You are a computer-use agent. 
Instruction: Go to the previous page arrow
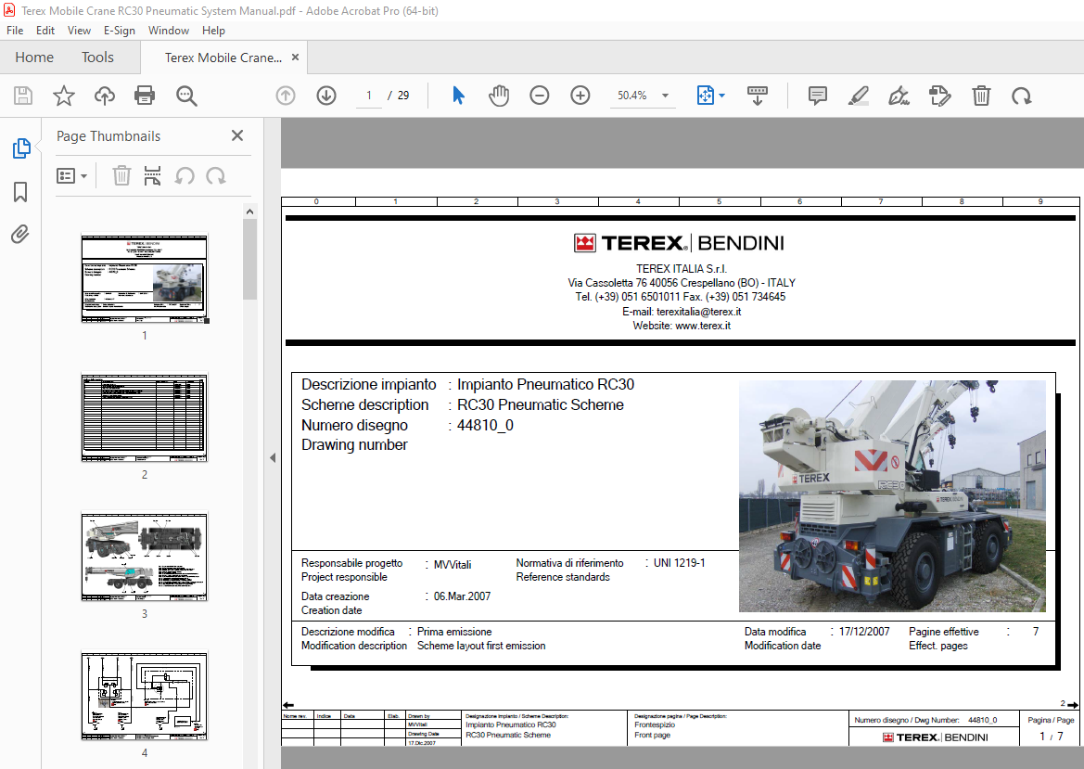286,96
